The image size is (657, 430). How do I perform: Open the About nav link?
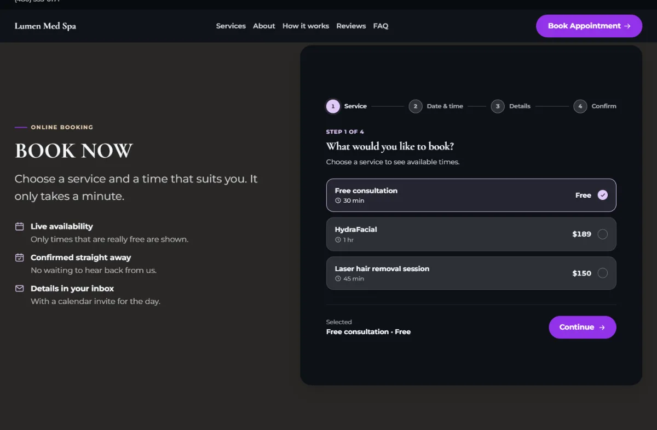coord(264,26)
